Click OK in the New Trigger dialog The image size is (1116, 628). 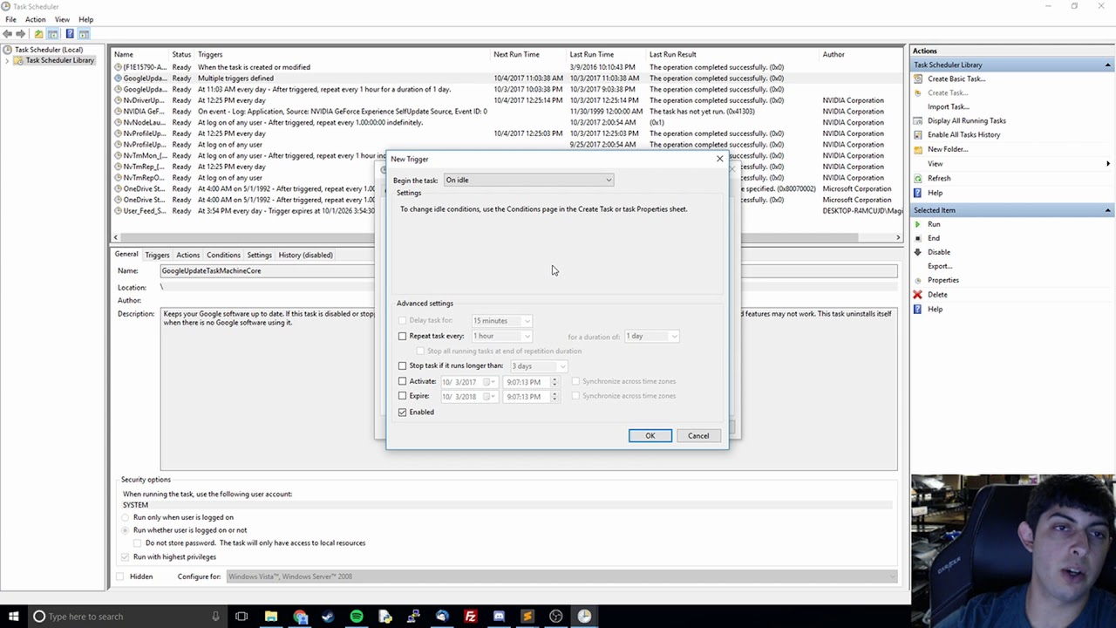click(650, 435)
